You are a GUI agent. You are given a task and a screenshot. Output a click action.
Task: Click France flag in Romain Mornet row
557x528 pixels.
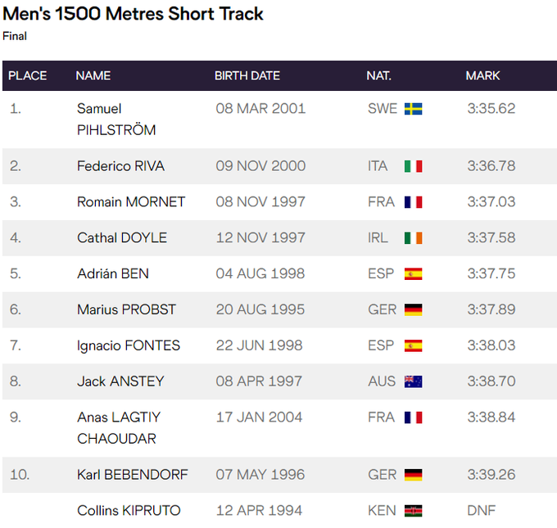[413, 202]
